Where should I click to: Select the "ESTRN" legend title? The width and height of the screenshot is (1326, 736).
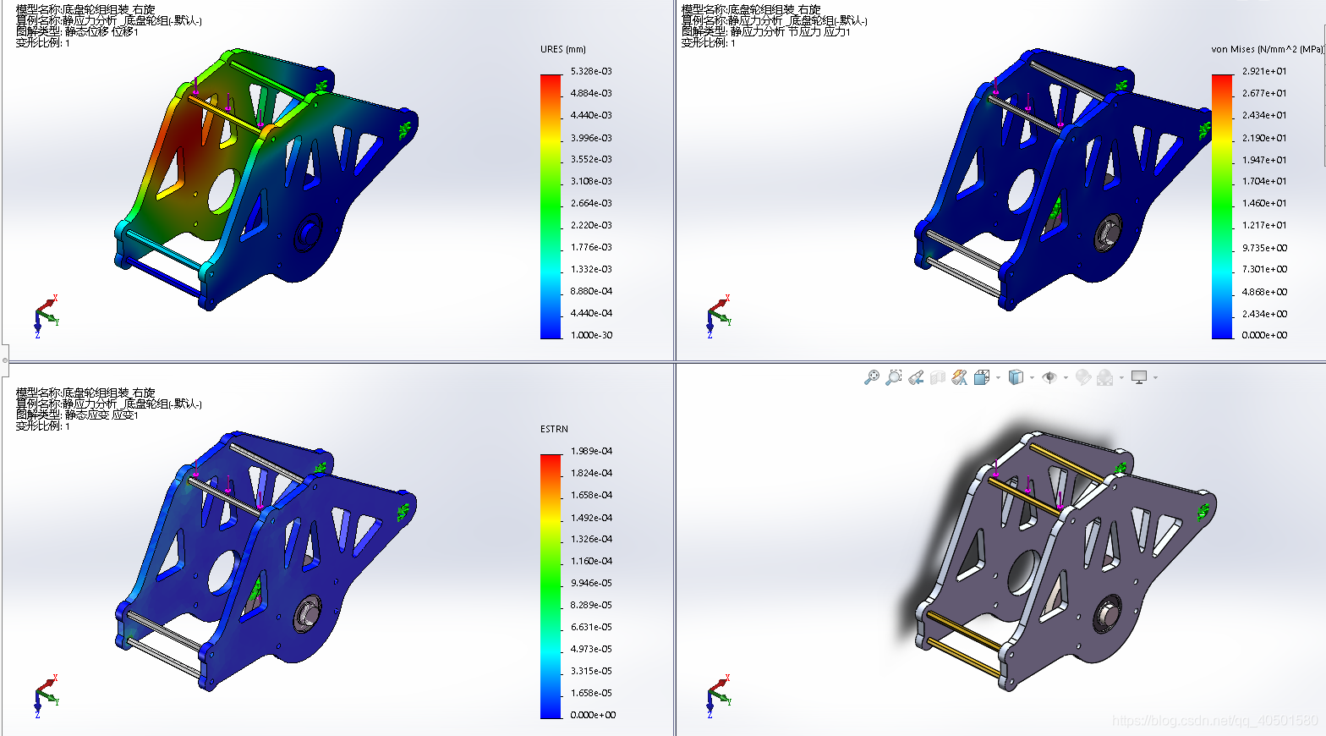(554, 429)
